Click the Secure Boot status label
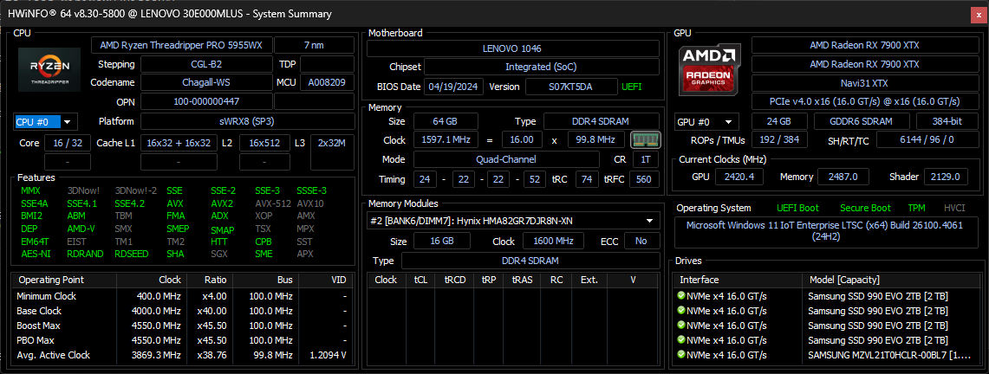The image size is (989, 374). (865, 208)
